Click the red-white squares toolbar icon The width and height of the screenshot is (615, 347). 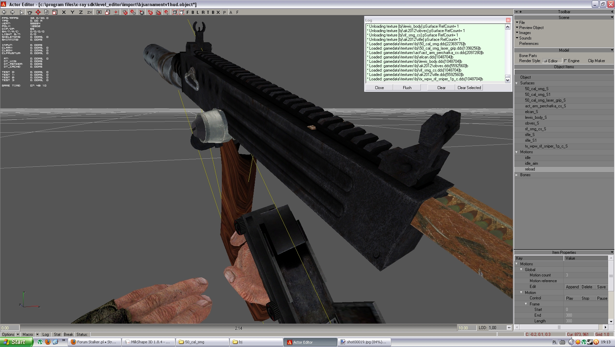click(108, 12)
